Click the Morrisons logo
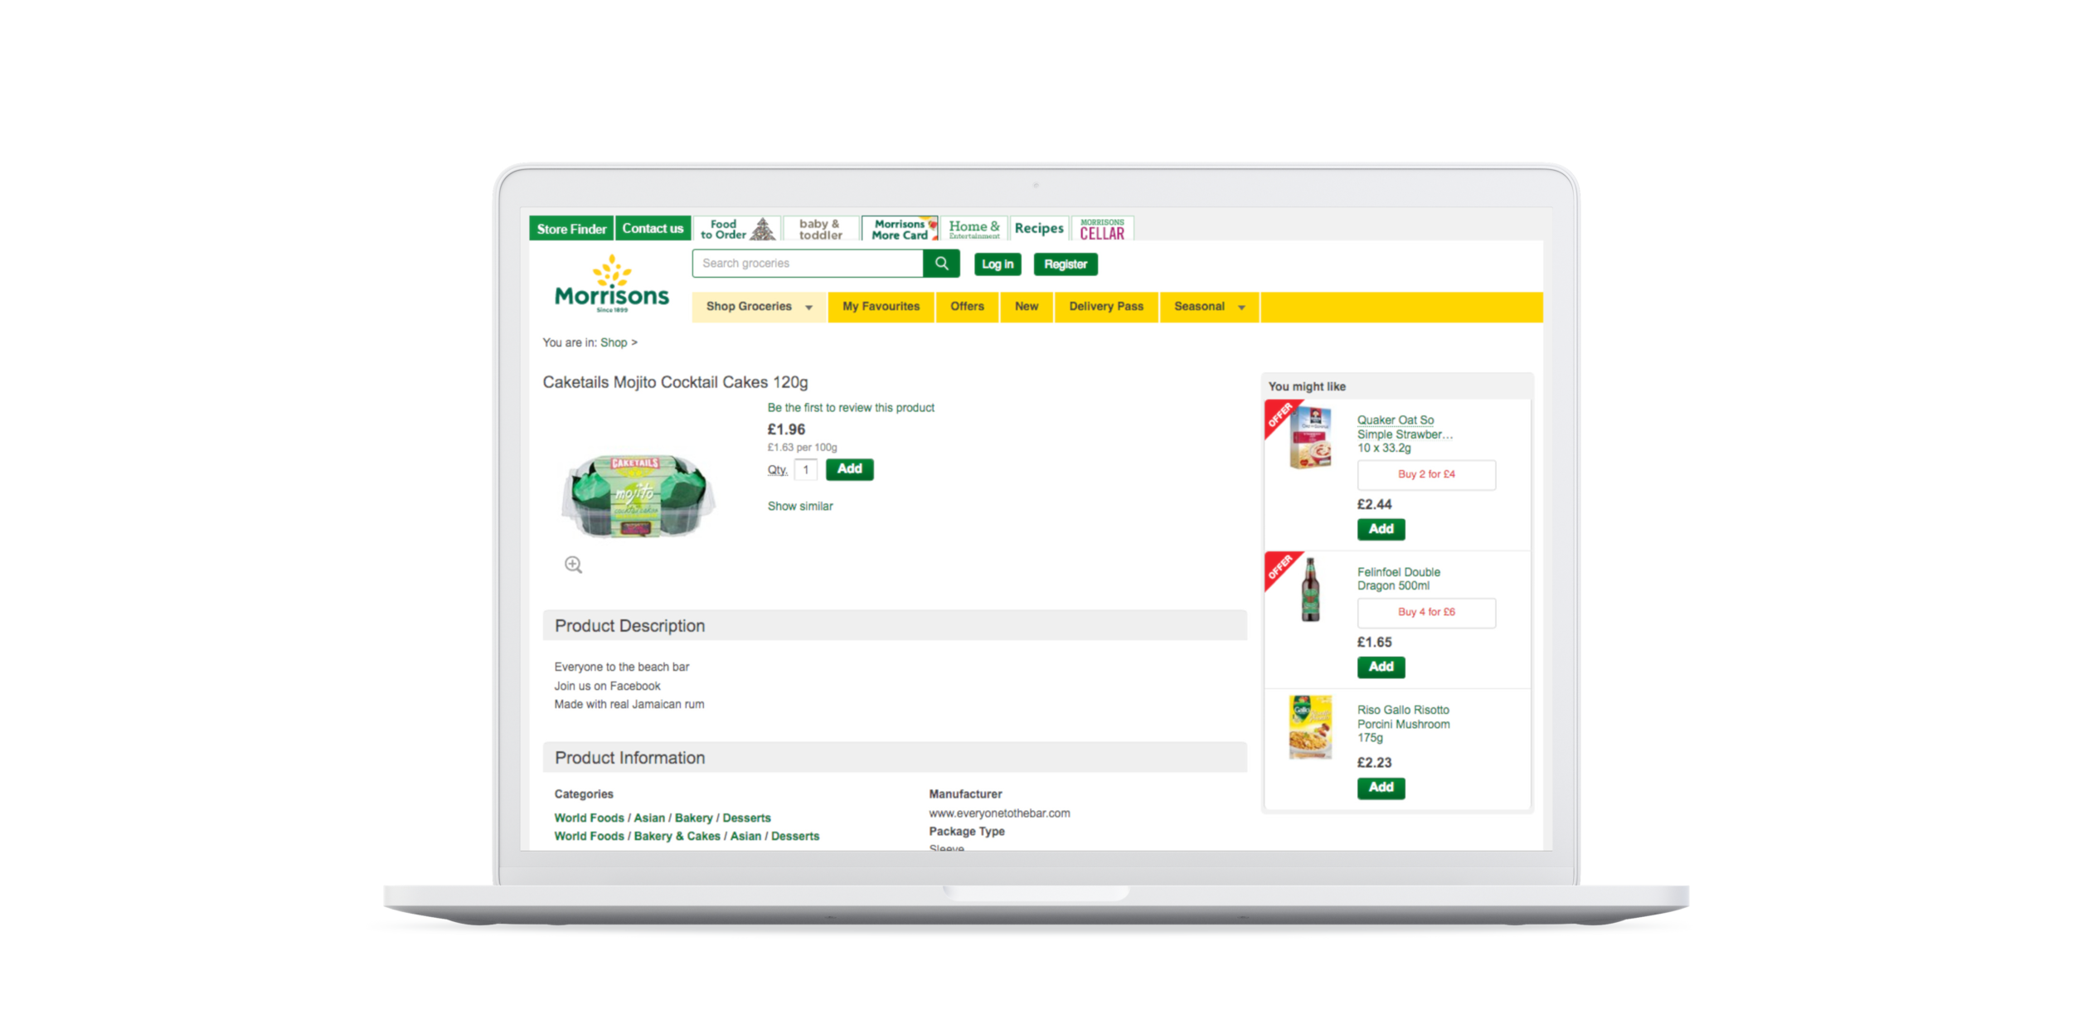The image size is (2073, 1029). click(x=611, y=285)
